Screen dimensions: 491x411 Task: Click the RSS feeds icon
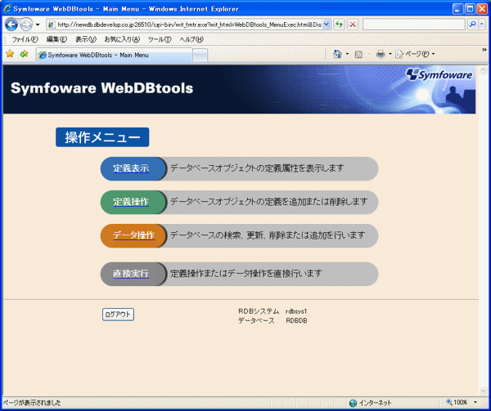pyautogui.click(x=358, y=55)
